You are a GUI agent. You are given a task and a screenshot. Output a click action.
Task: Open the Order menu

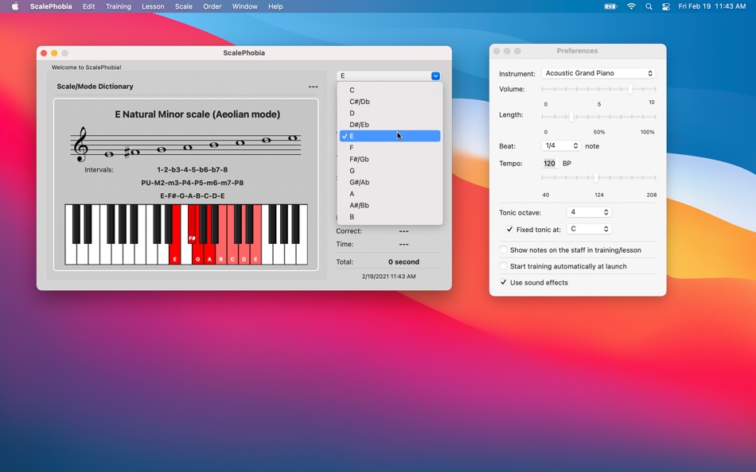[212, 6]
